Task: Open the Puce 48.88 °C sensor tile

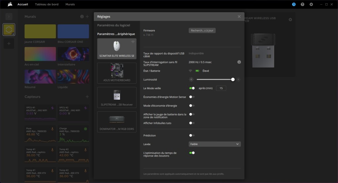Action: pos(40,134)
